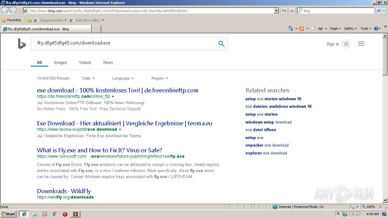Switch to the News tab
The height and width of the screenshot is (218, 388).
[108, 62]
